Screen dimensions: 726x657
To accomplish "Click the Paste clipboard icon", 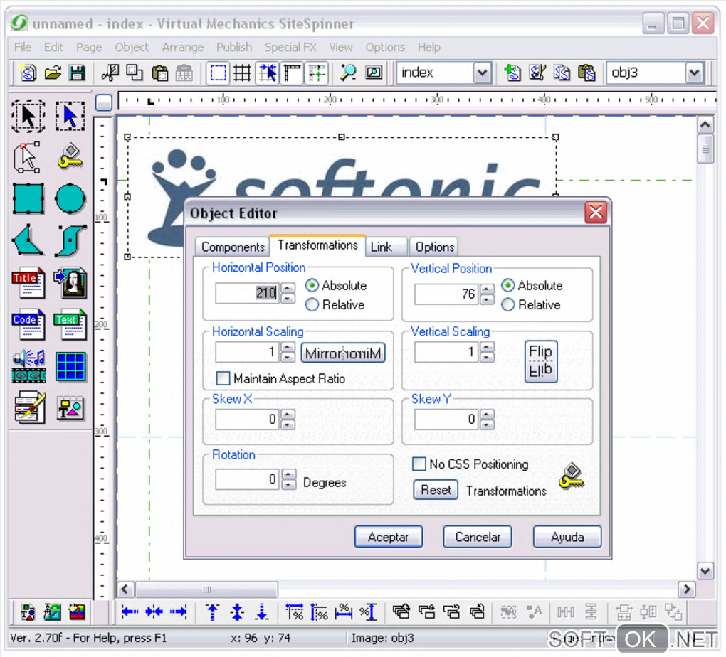I will click(x=159, y=73).
